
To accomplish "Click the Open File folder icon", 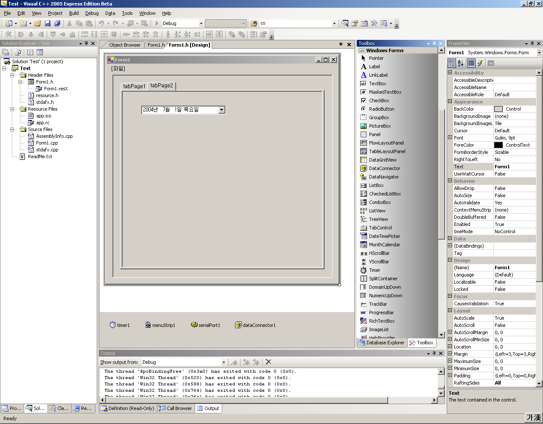I will point(38,23).
